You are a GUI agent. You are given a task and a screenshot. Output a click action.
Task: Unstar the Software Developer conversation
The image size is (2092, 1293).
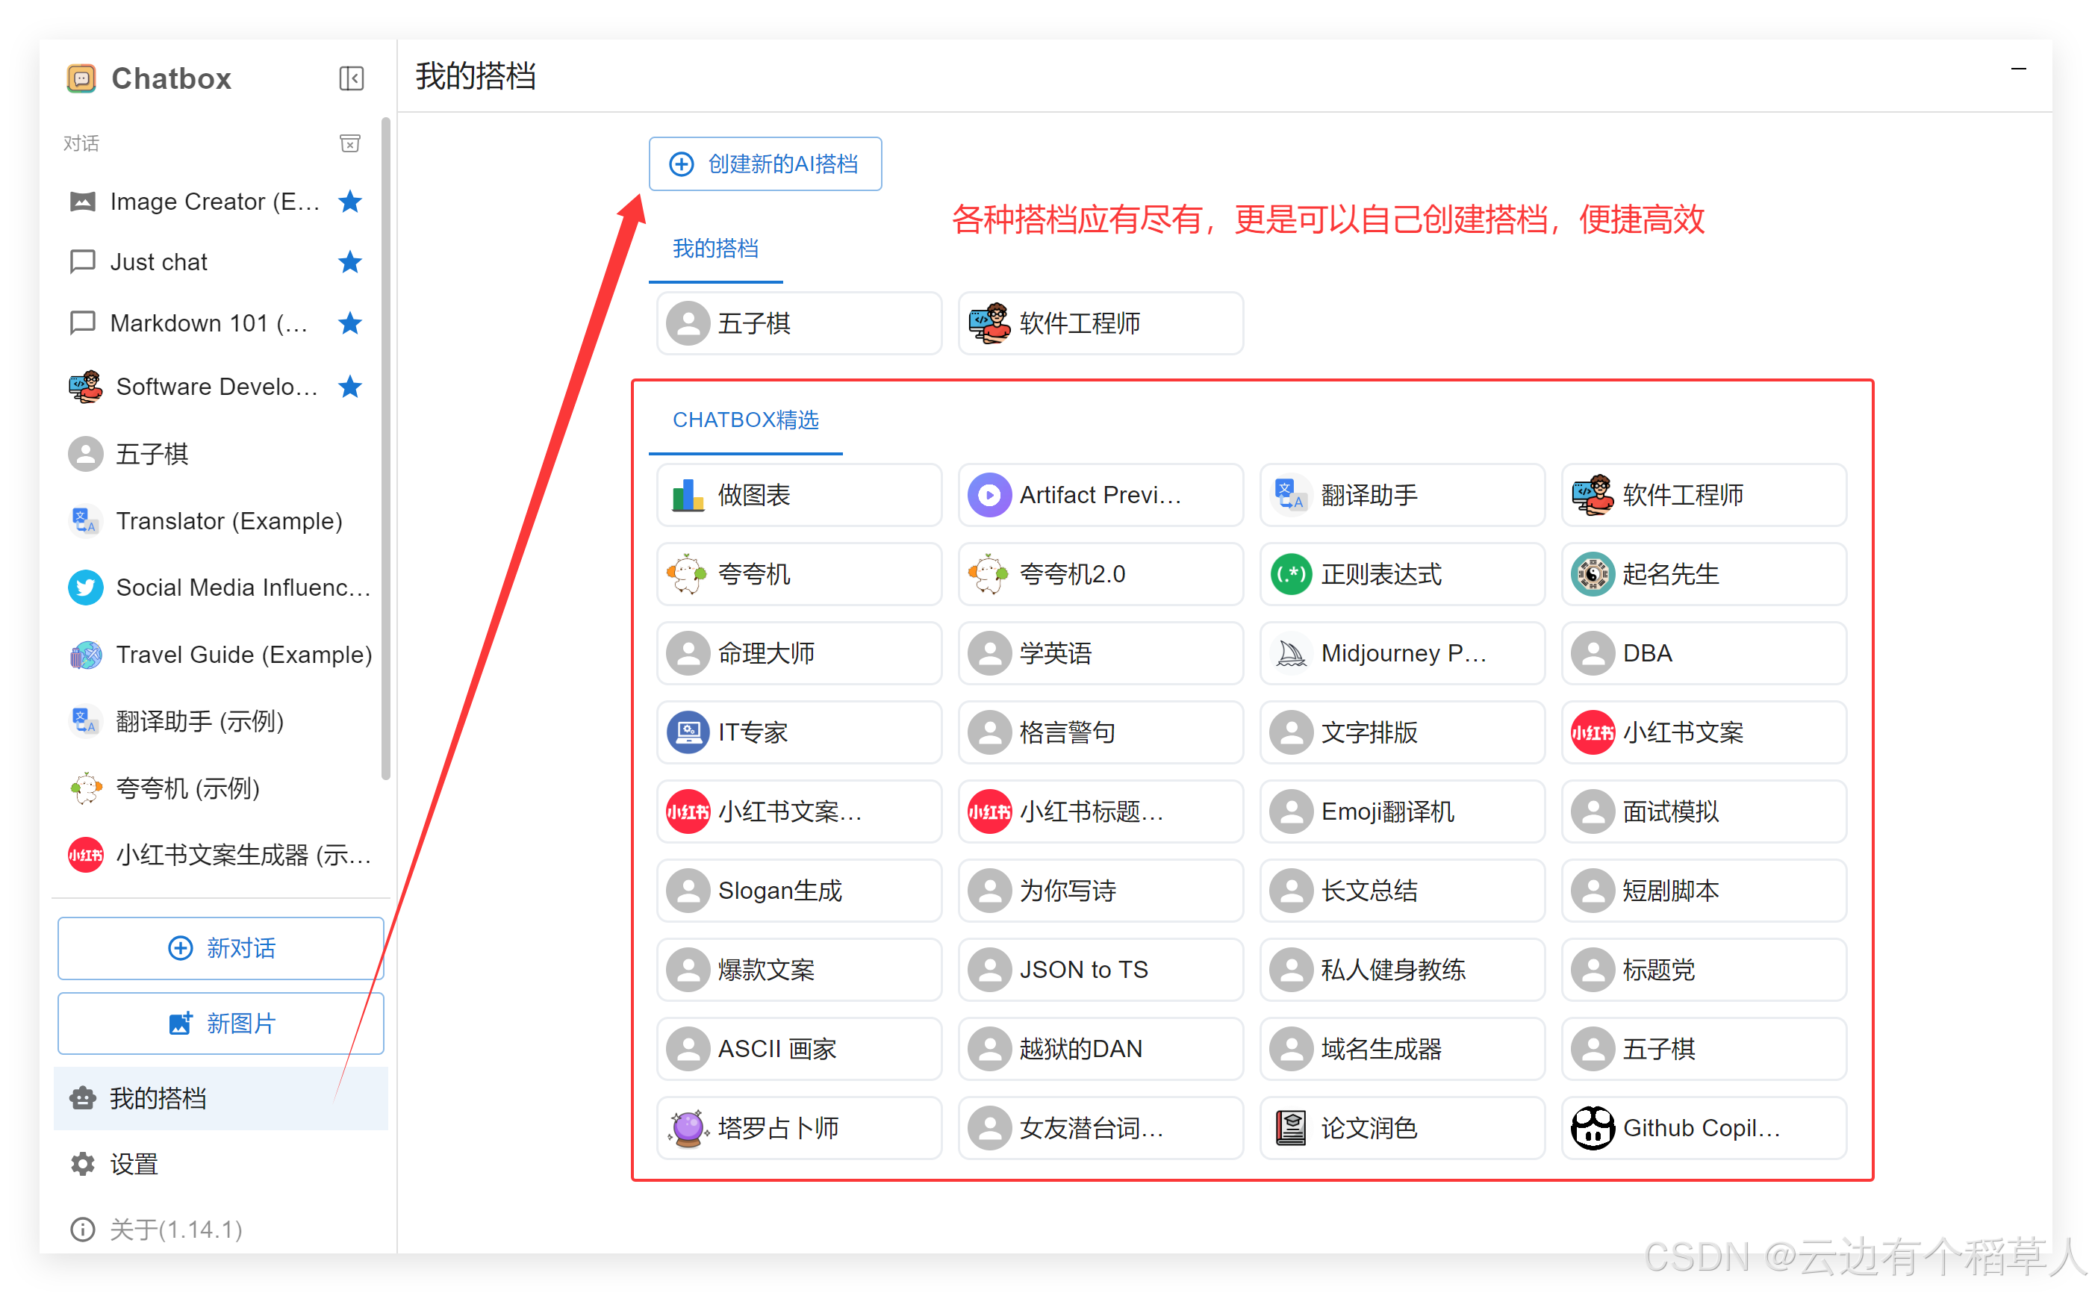tap(350, 387)
